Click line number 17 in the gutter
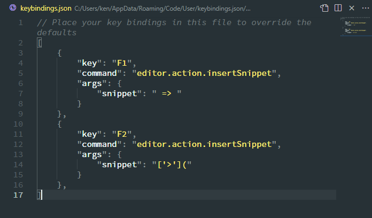Image resolution: width=372 pixels, height=218 pixels. click(x=18, y=195)
